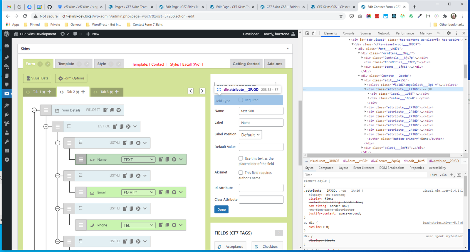Open the Label Position dropdown
The width and height of the screenshot is (470, 252).
click(x=250, y=135)
